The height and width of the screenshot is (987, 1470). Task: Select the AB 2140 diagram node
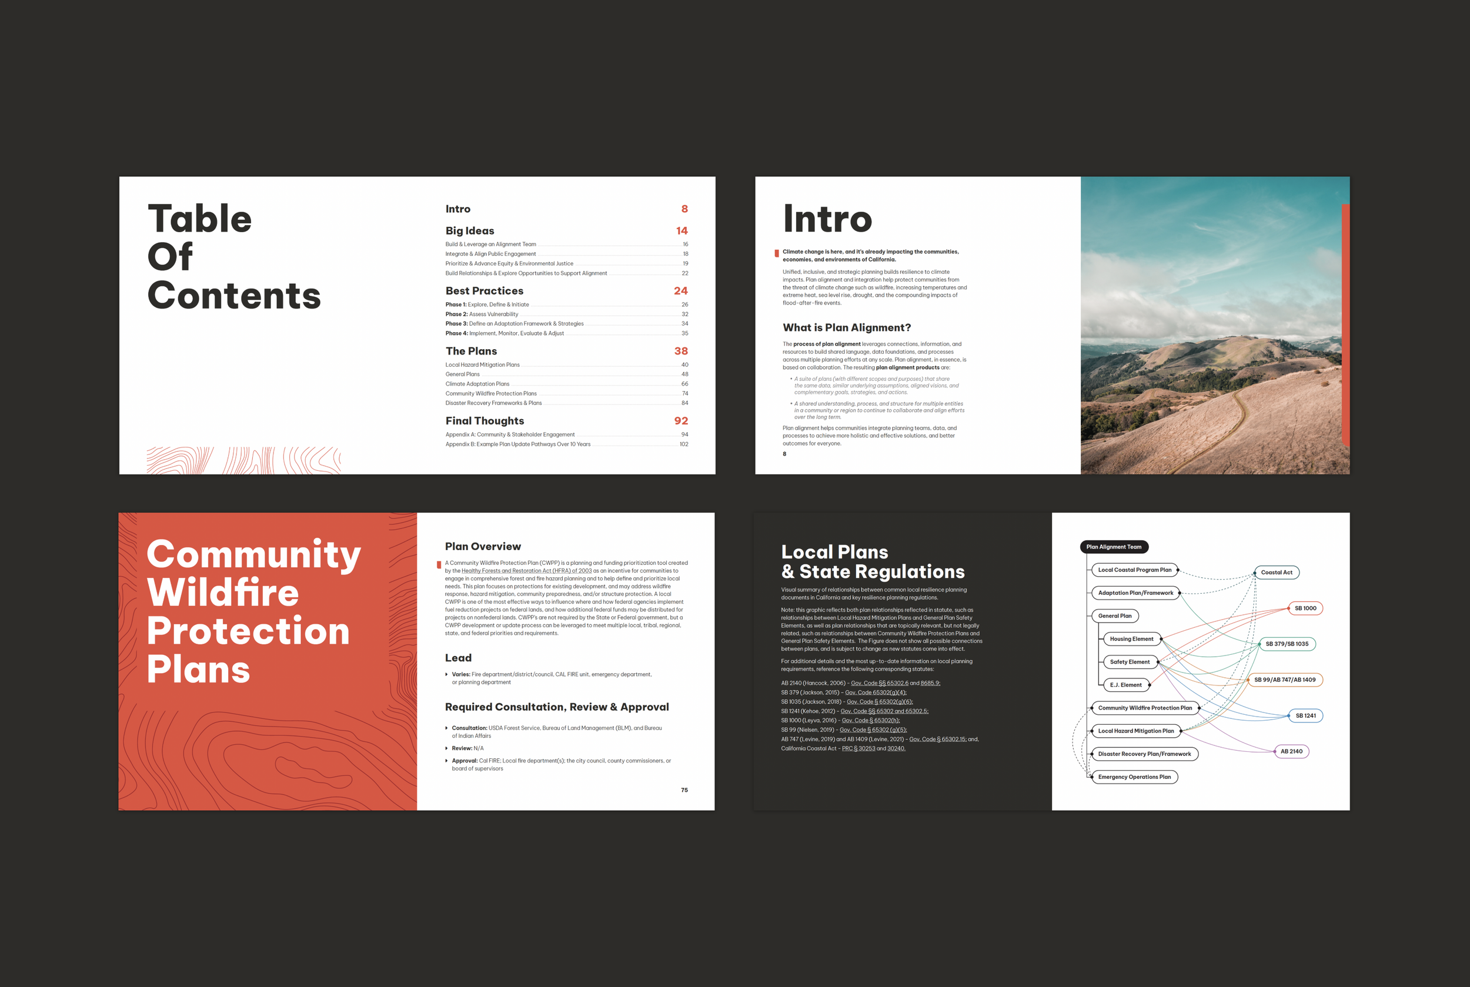click(1291, 751)
